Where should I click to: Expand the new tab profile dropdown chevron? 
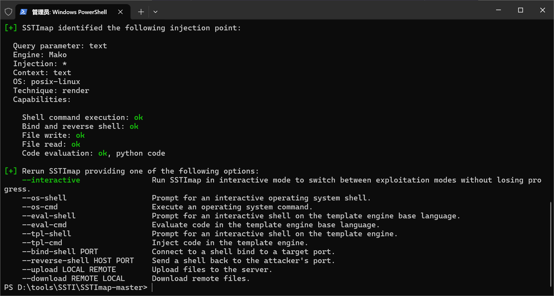pyautogui.click(x=155, y=12)
